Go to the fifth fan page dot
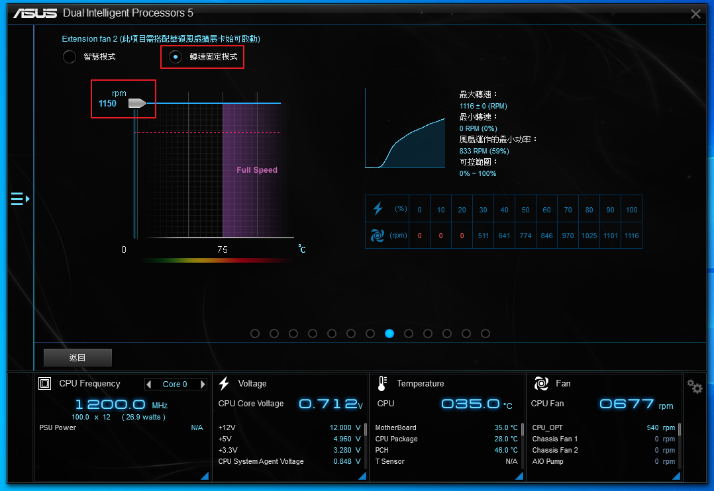 tap(331, 334)
